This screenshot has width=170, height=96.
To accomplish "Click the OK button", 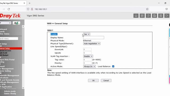I will tap(93, 81).
